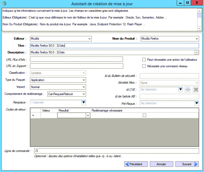204x172 pixels.
Task: Open the Remplace selection arrow
Action: (x=84, y=103)
